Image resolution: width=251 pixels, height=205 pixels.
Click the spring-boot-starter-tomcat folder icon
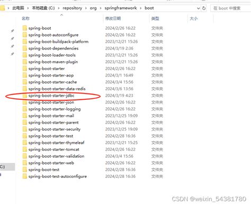tap(25, 149)
